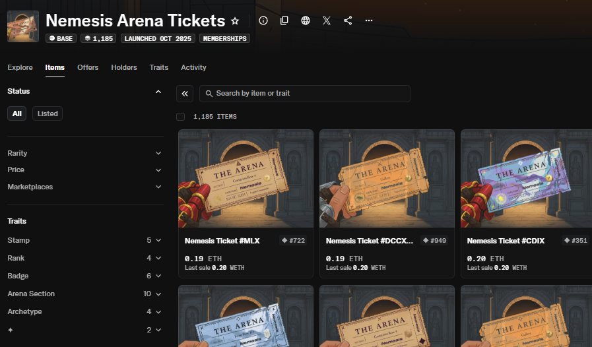Image resolution: width=592 pixels, height=347 pixels.
Task: Expand the Price filter
Action: pos(85,170)
